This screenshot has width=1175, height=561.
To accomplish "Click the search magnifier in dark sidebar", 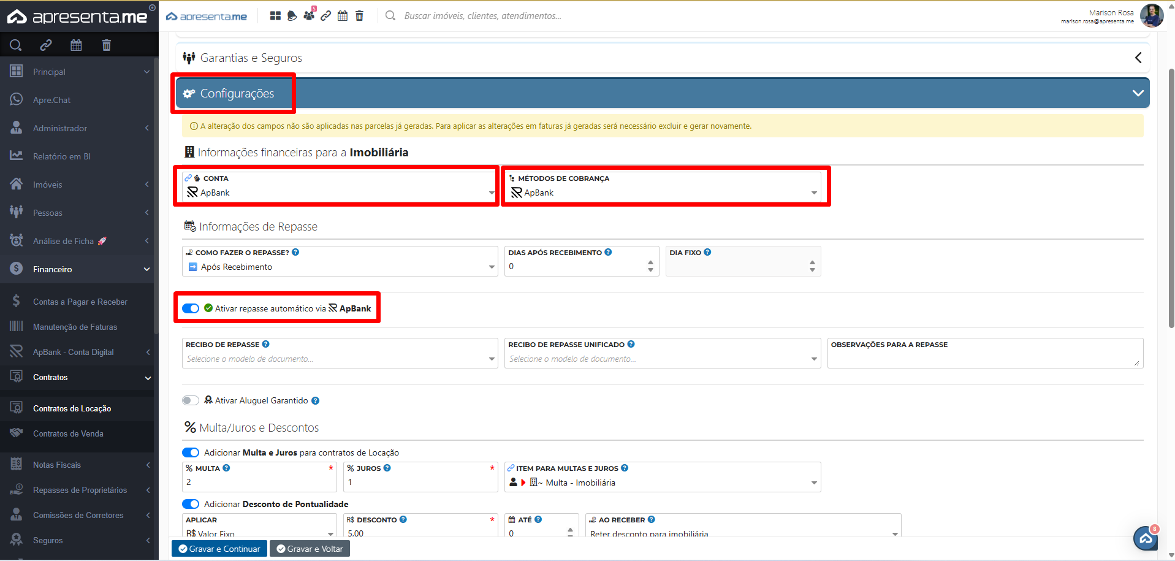I will 16,45.
